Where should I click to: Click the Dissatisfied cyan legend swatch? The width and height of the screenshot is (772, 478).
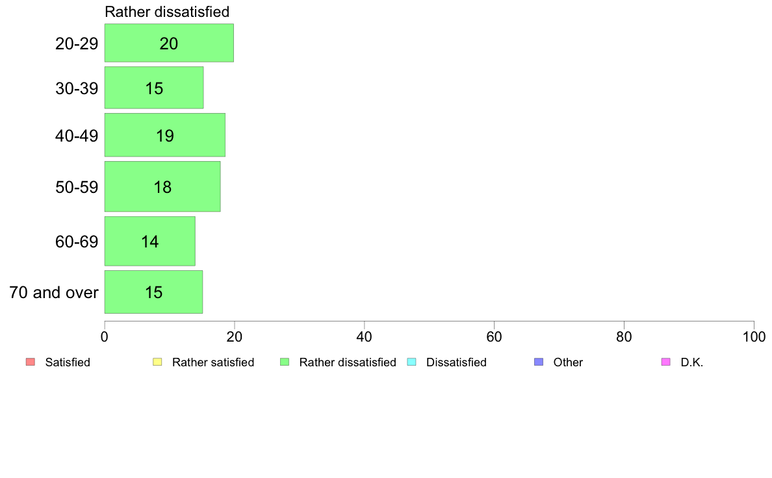pyautogui.click(x=411, y=362)
